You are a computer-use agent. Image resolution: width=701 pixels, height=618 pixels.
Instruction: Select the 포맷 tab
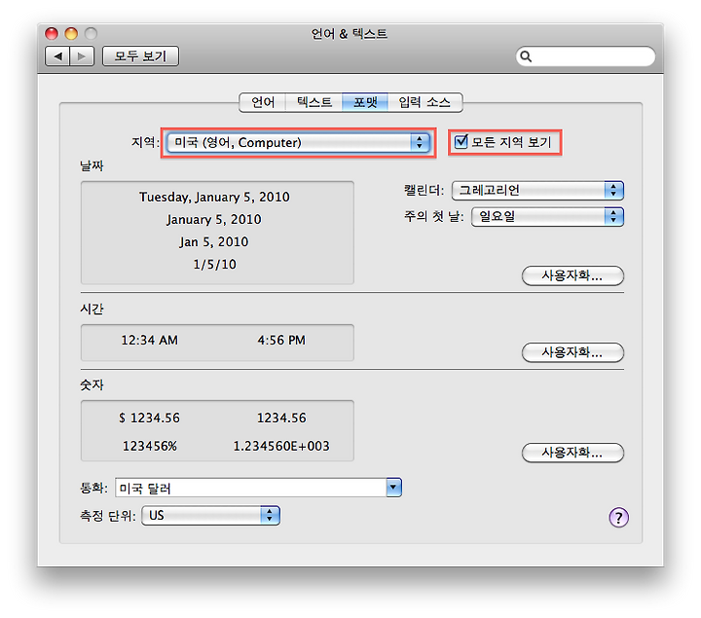pyautogui.click(x=365, y=102)
